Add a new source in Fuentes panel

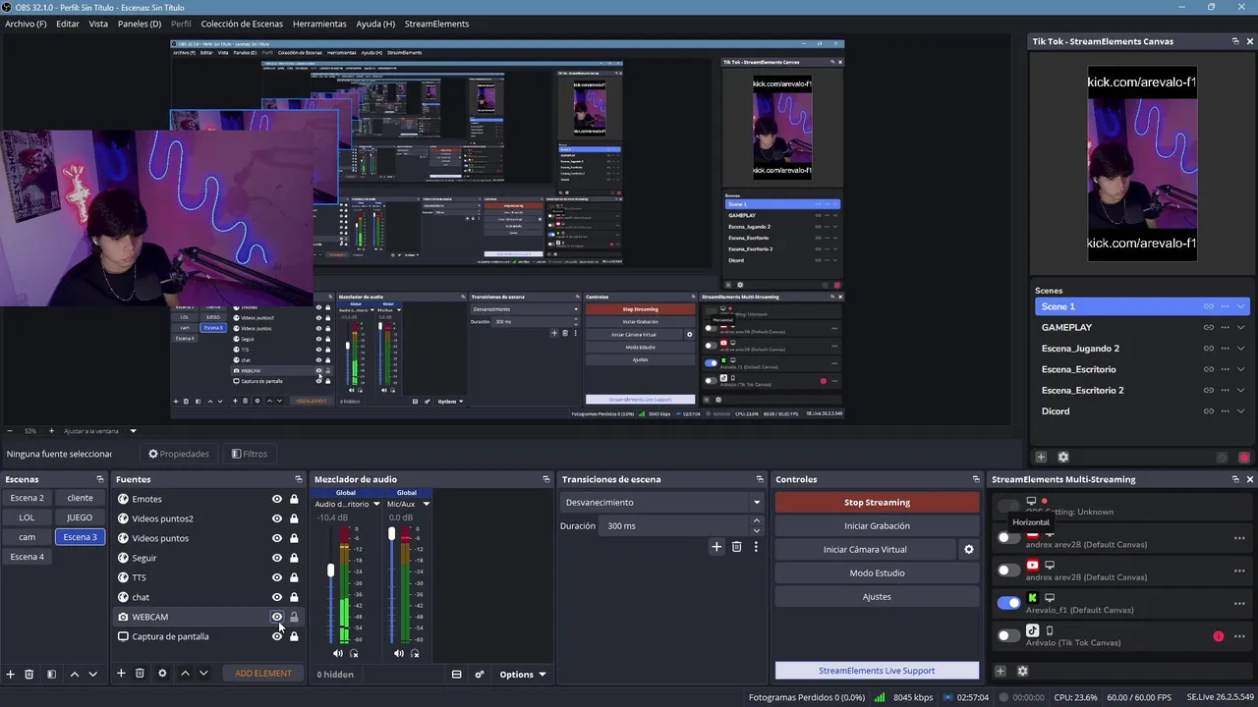[121, 674]
